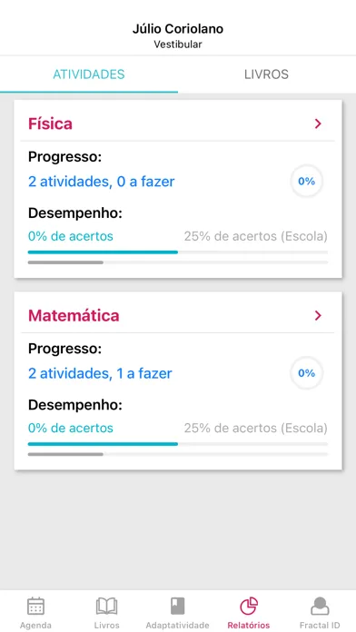Click the gray school average bar in Física

(x=65, y=262)
